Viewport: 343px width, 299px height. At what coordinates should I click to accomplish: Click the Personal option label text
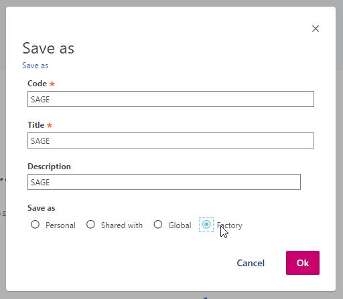pyautogui.click(x=60, y=225)
